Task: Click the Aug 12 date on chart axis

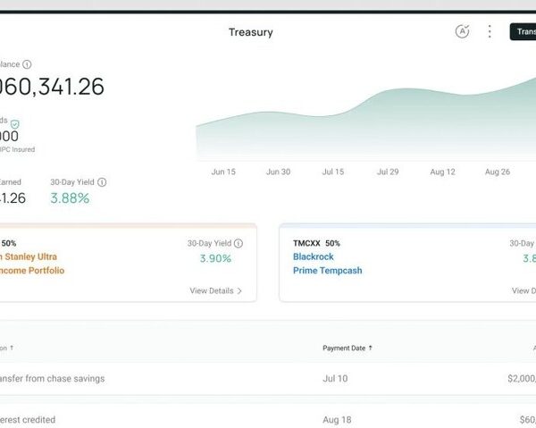Action: point(441,171)
